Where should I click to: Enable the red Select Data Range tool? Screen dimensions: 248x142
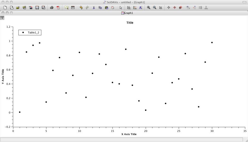[174, 8]
